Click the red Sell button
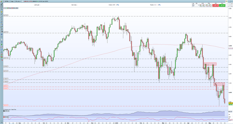Viewport: 233px width, 124px height. 216,5
